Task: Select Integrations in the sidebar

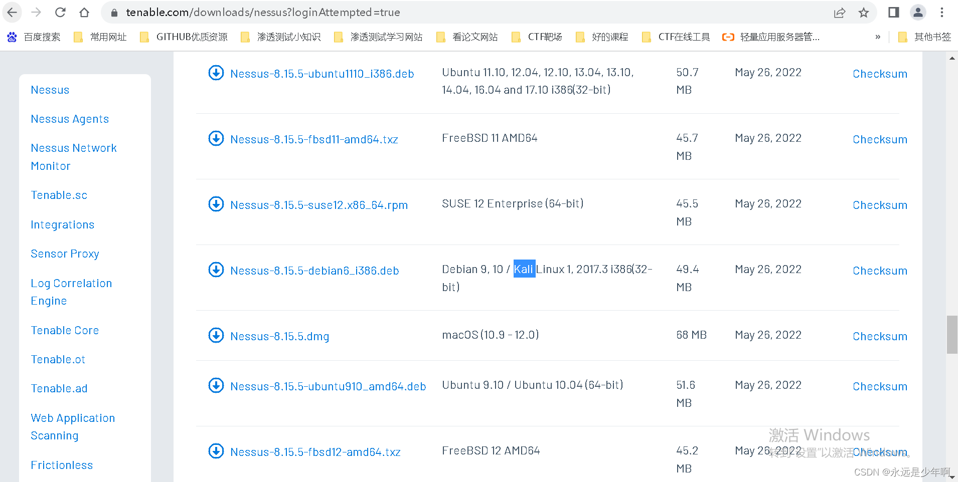Action: click(63, 225)
